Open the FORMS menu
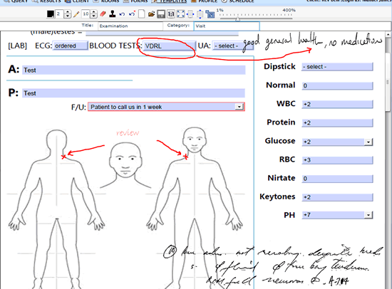392x289 pixels. point(135,1)
